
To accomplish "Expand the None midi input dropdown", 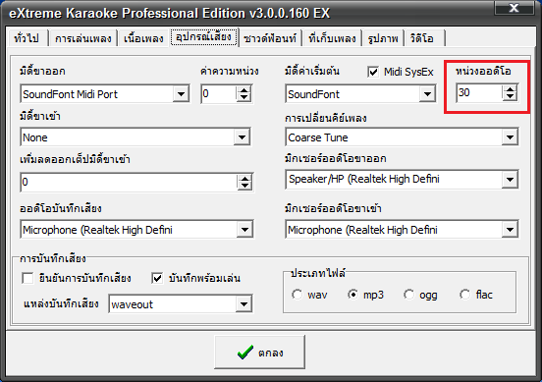I will click(242, 137).
